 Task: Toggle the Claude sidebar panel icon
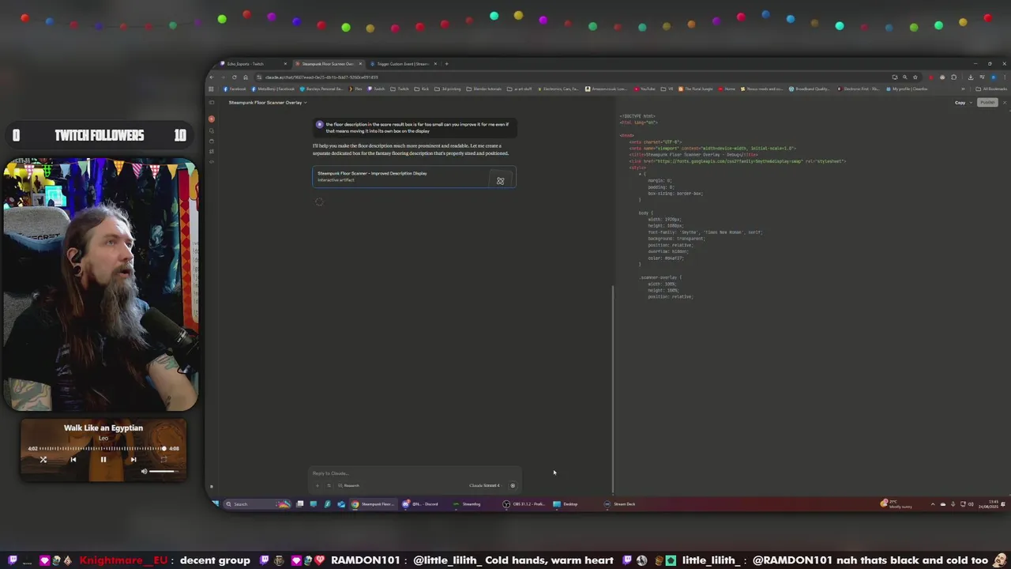tap(212, 102)
